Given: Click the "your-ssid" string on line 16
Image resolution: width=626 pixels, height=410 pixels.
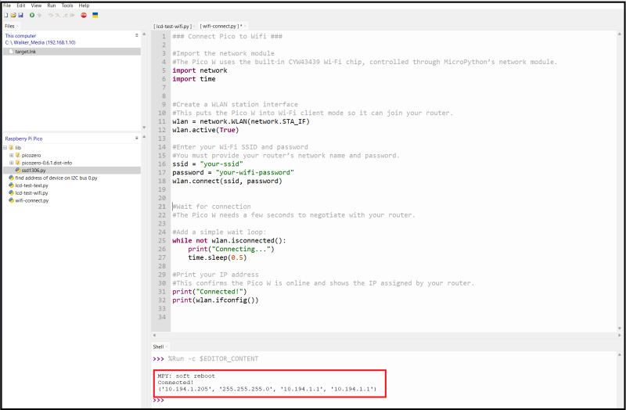Looking at the screenshot, I should [x=221, y=164].
